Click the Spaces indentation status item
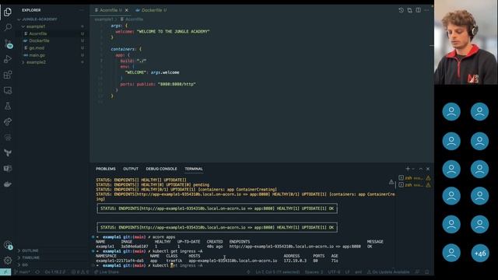This screenshot has width=498, height=280. (314, 271)
